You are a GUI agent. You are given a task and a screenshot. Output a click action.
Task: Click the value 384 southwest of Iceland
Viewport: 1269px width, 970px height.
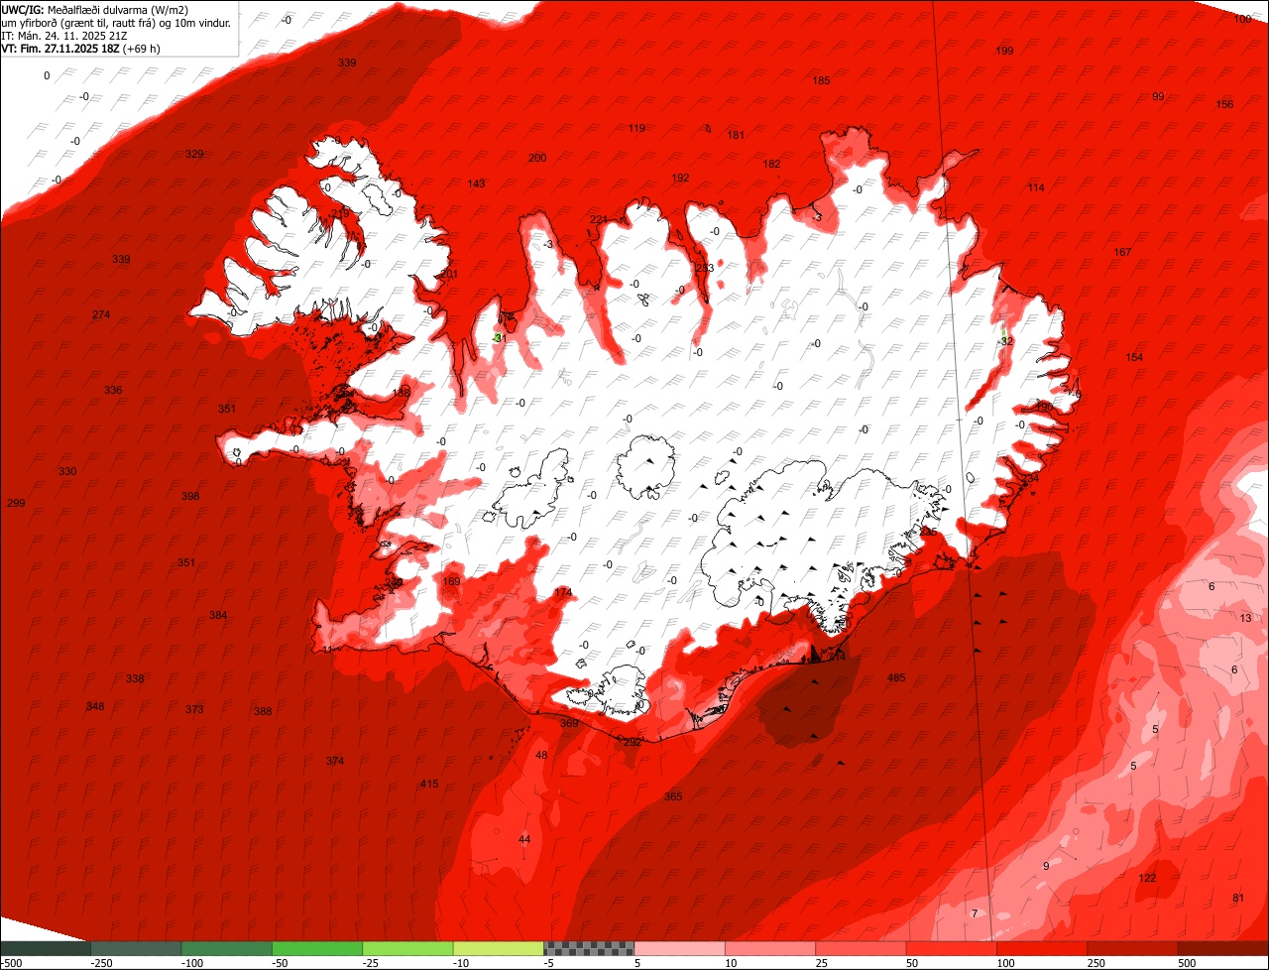point(218,616)
